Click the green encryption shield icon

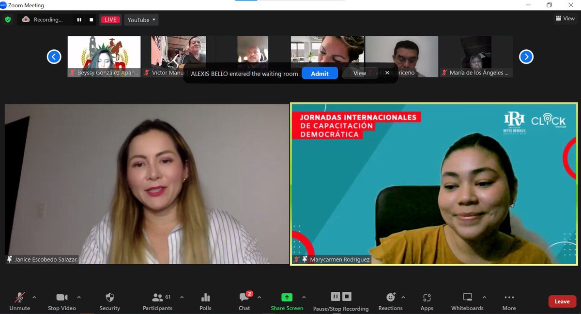point(8,20)
